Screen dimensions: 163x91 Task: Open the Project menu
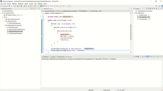tap(31, 4)
